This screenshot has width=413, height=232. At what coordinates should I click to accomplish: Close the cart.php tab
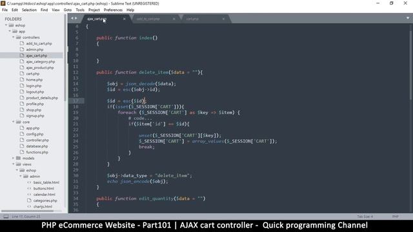coord(223,19)
